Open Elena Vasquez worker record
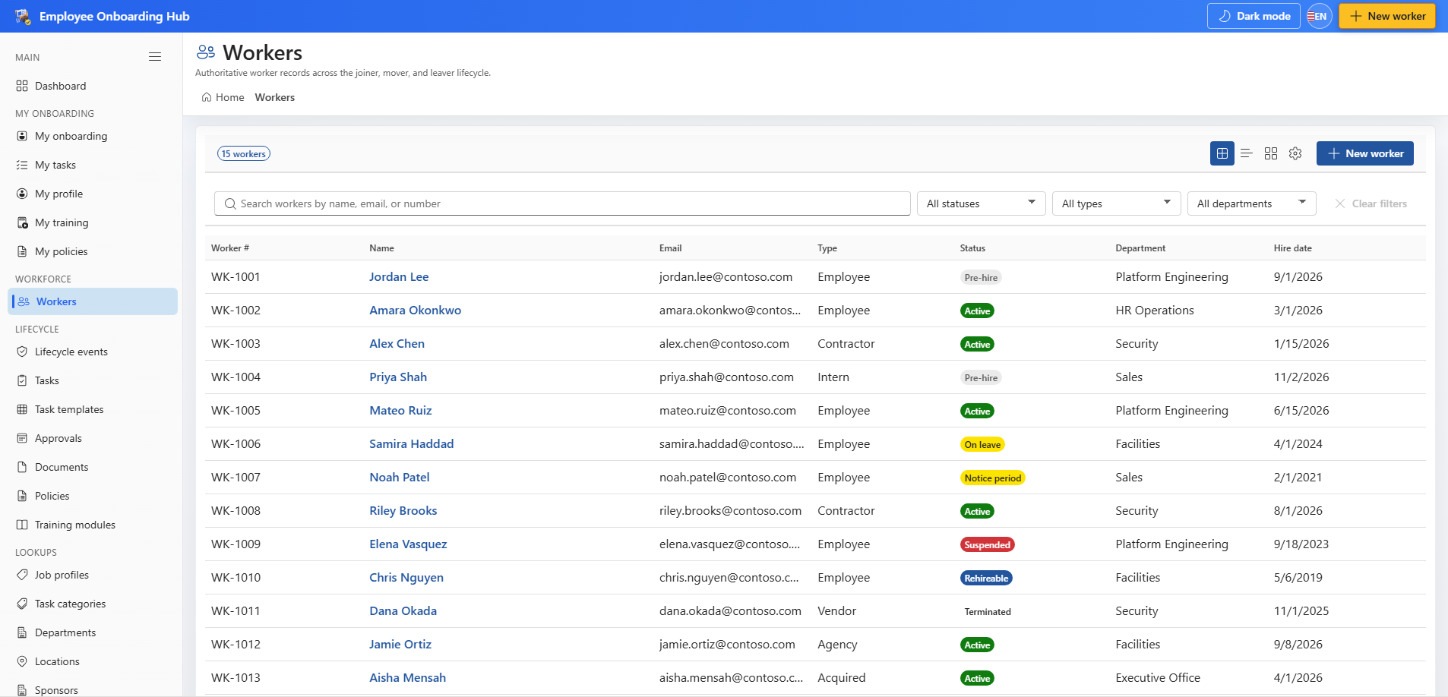 click(x=408, y=544)
